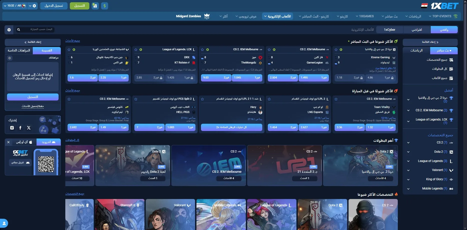Viewport: 467px width, 230px height.
Task: Open language and time dropdown
Action: (15, 6)
